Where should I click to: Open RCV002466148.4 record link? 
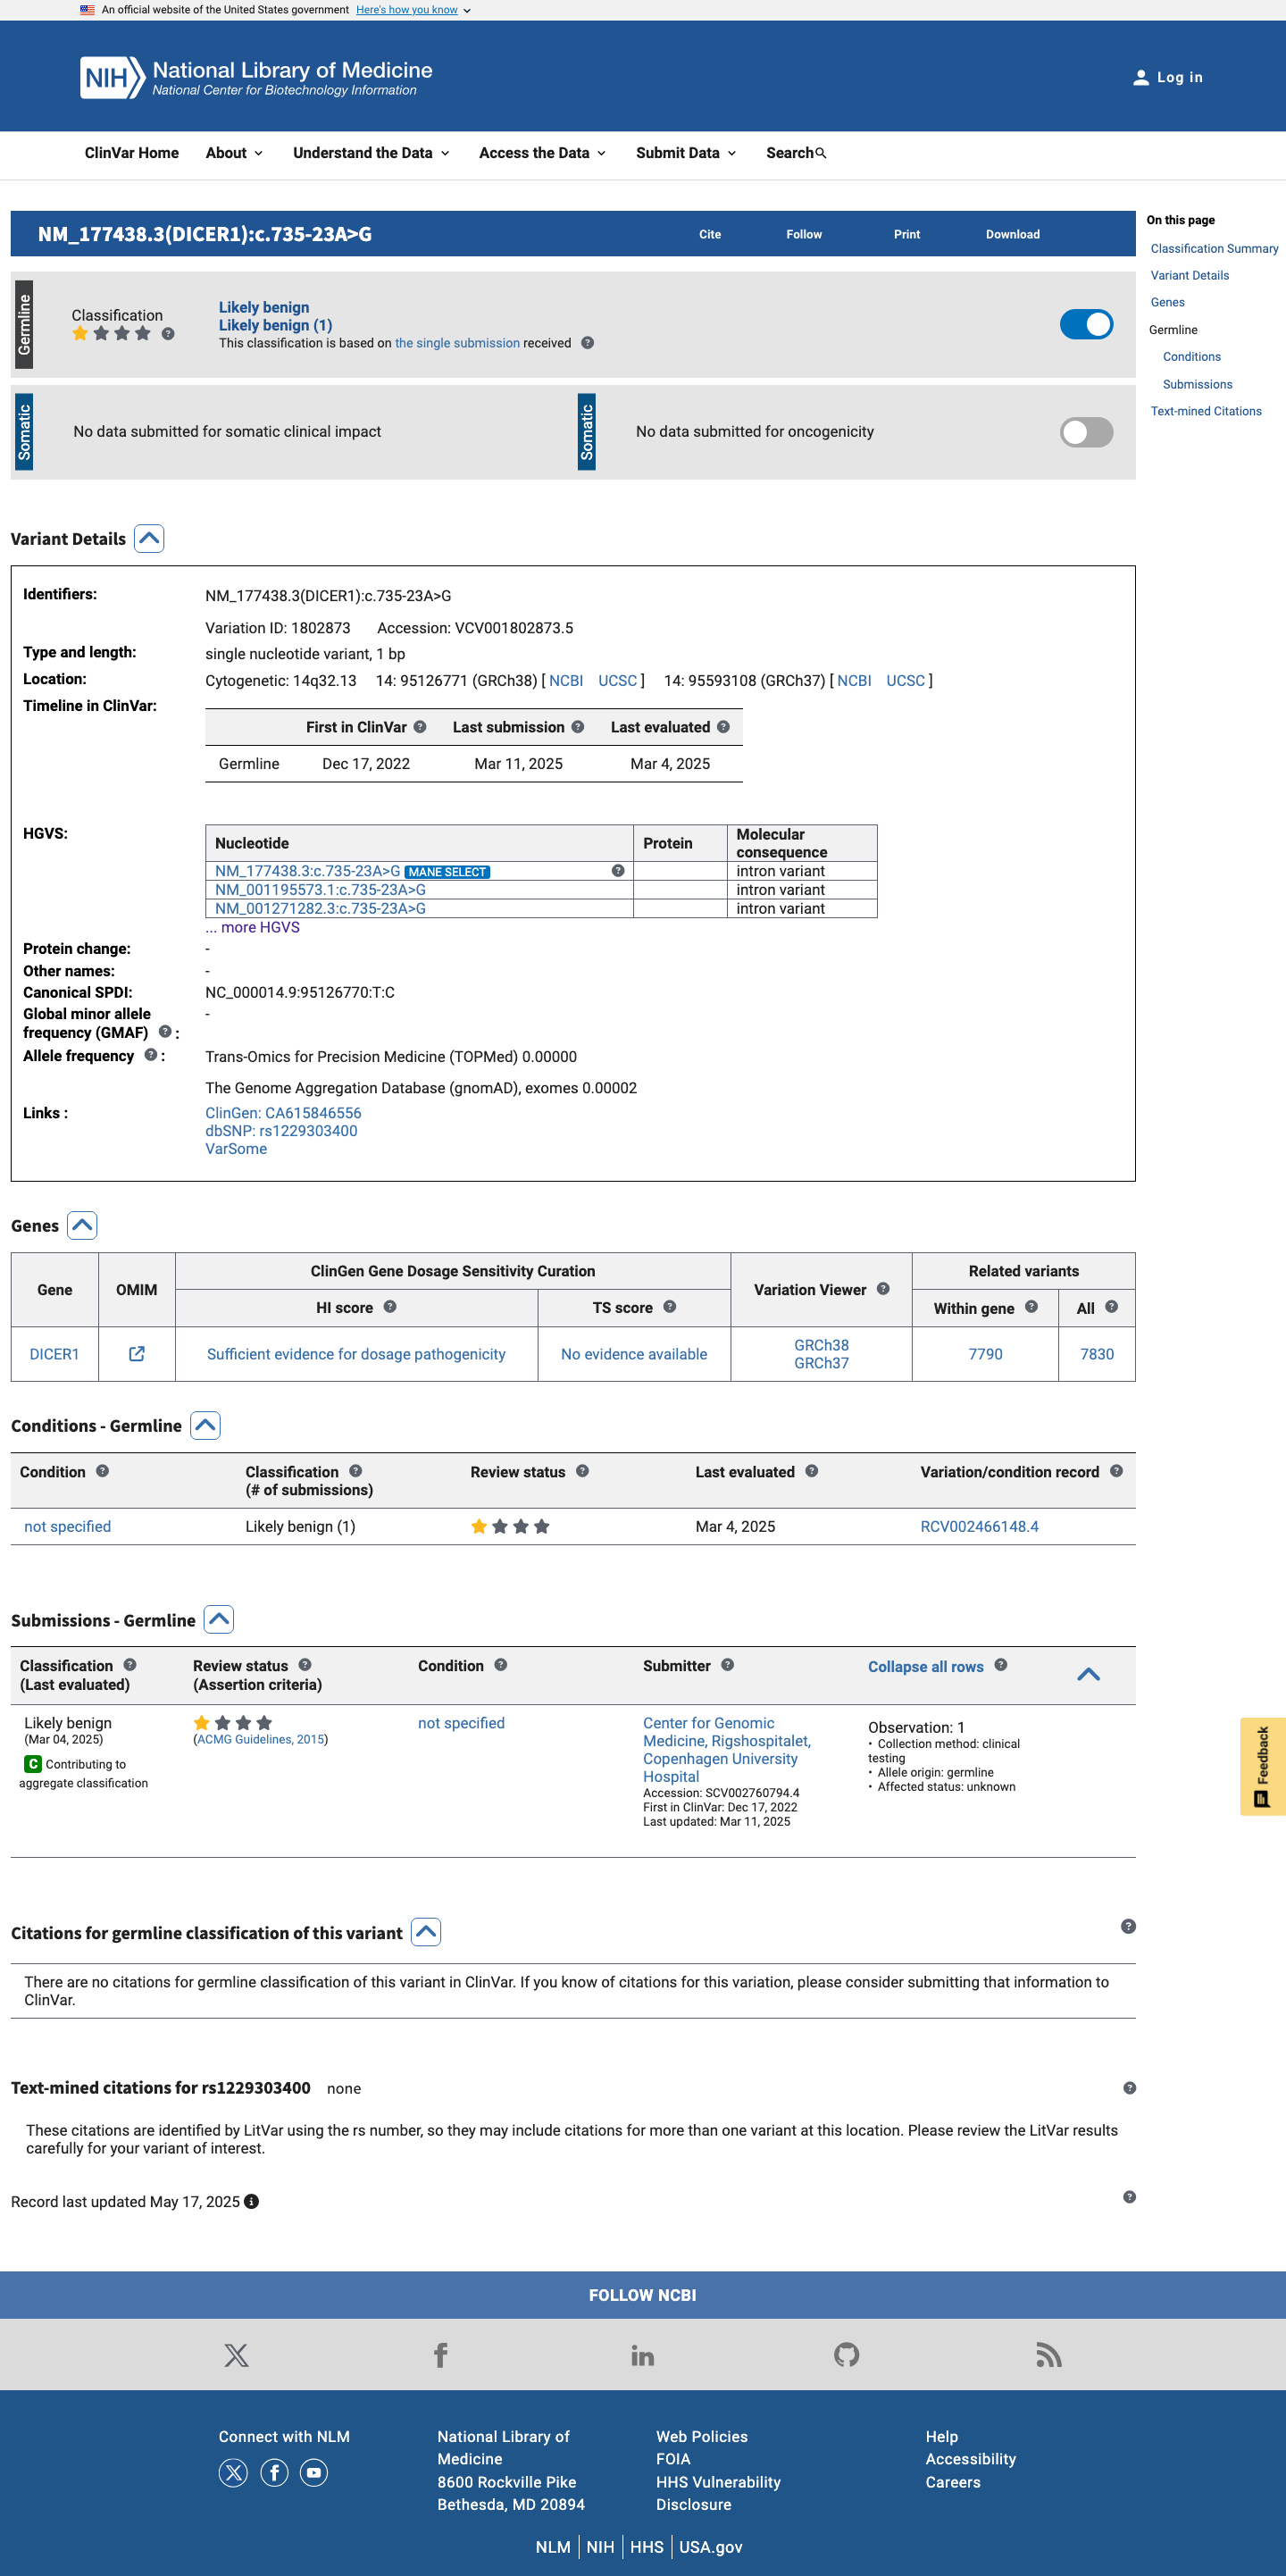(979, 1526)
